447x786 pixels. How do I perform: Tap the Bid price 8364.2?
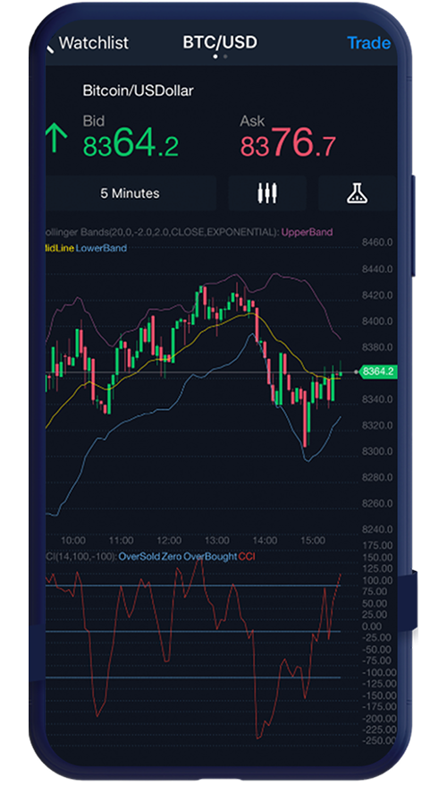pyautogui.click(x=131, y=141)
